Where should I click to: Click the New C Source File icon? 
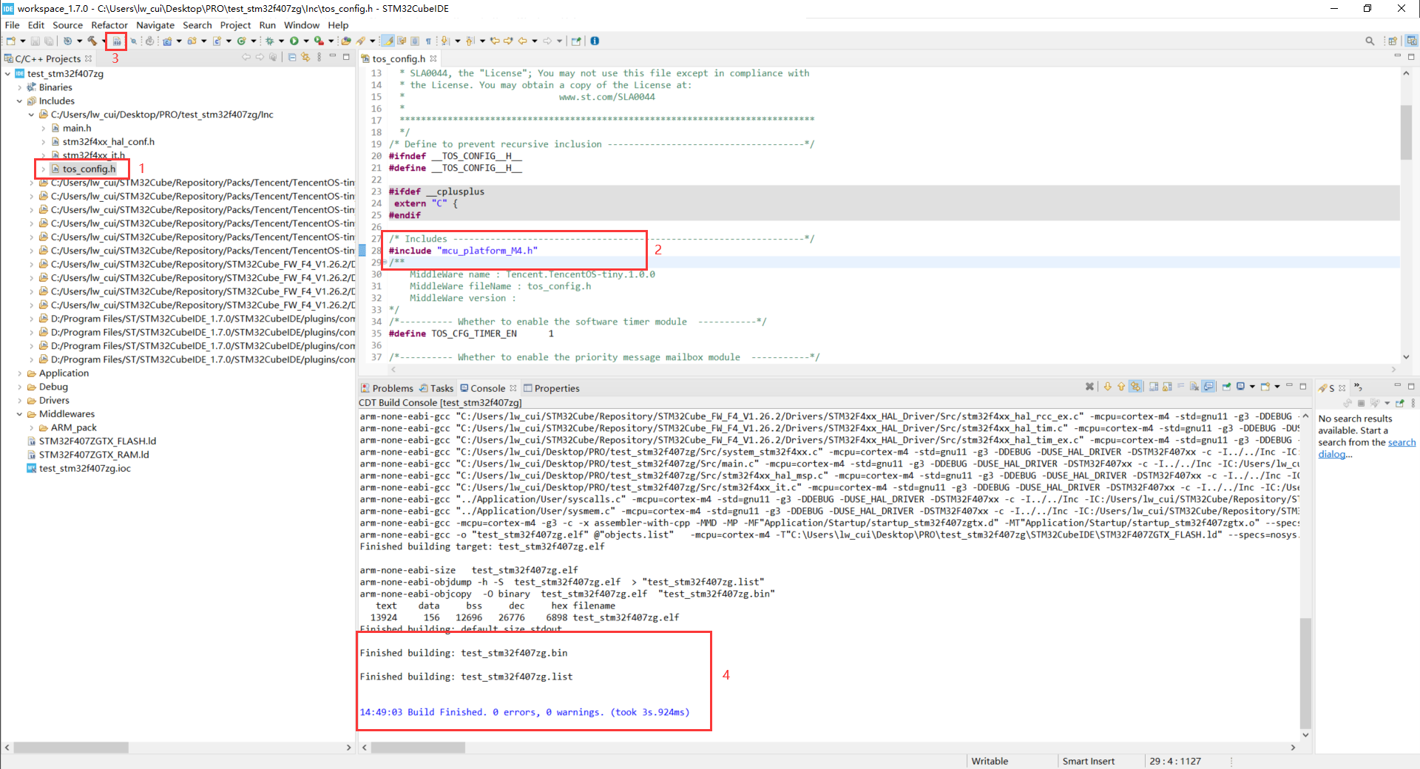coord(217,41)
